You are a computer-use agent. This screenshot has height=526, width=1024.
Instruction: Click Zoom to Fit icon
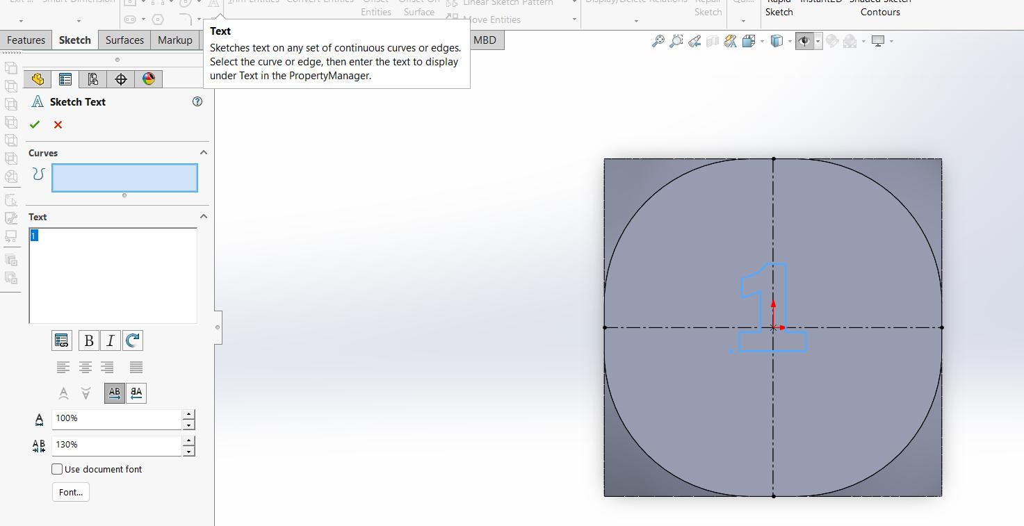click(x=658, y=42)
